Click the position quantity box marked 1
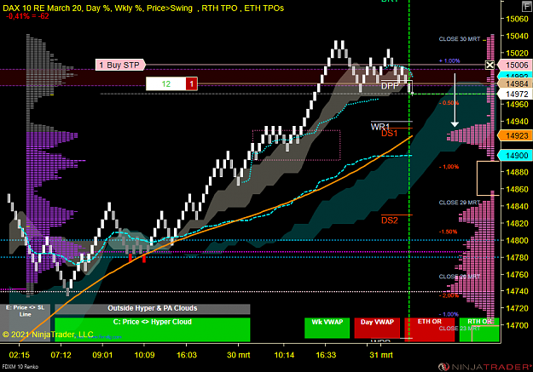Image resolution: width=533 pixels, height=372 pixels. (x=191, y=83)
